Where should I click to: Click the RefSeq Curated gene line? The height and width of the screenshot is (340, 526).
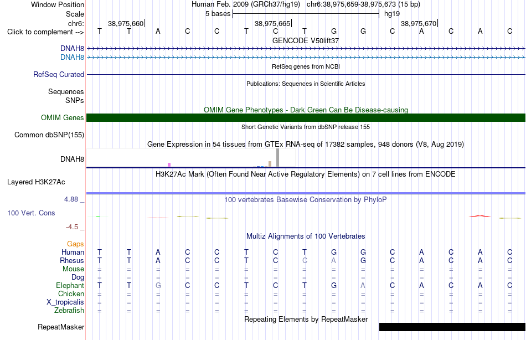pos(306,75)
